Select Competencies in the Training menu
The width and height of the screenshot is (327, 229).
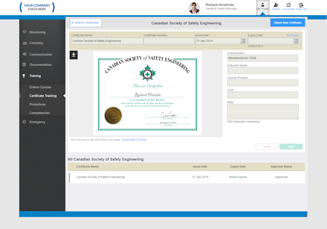pos(39,113)
